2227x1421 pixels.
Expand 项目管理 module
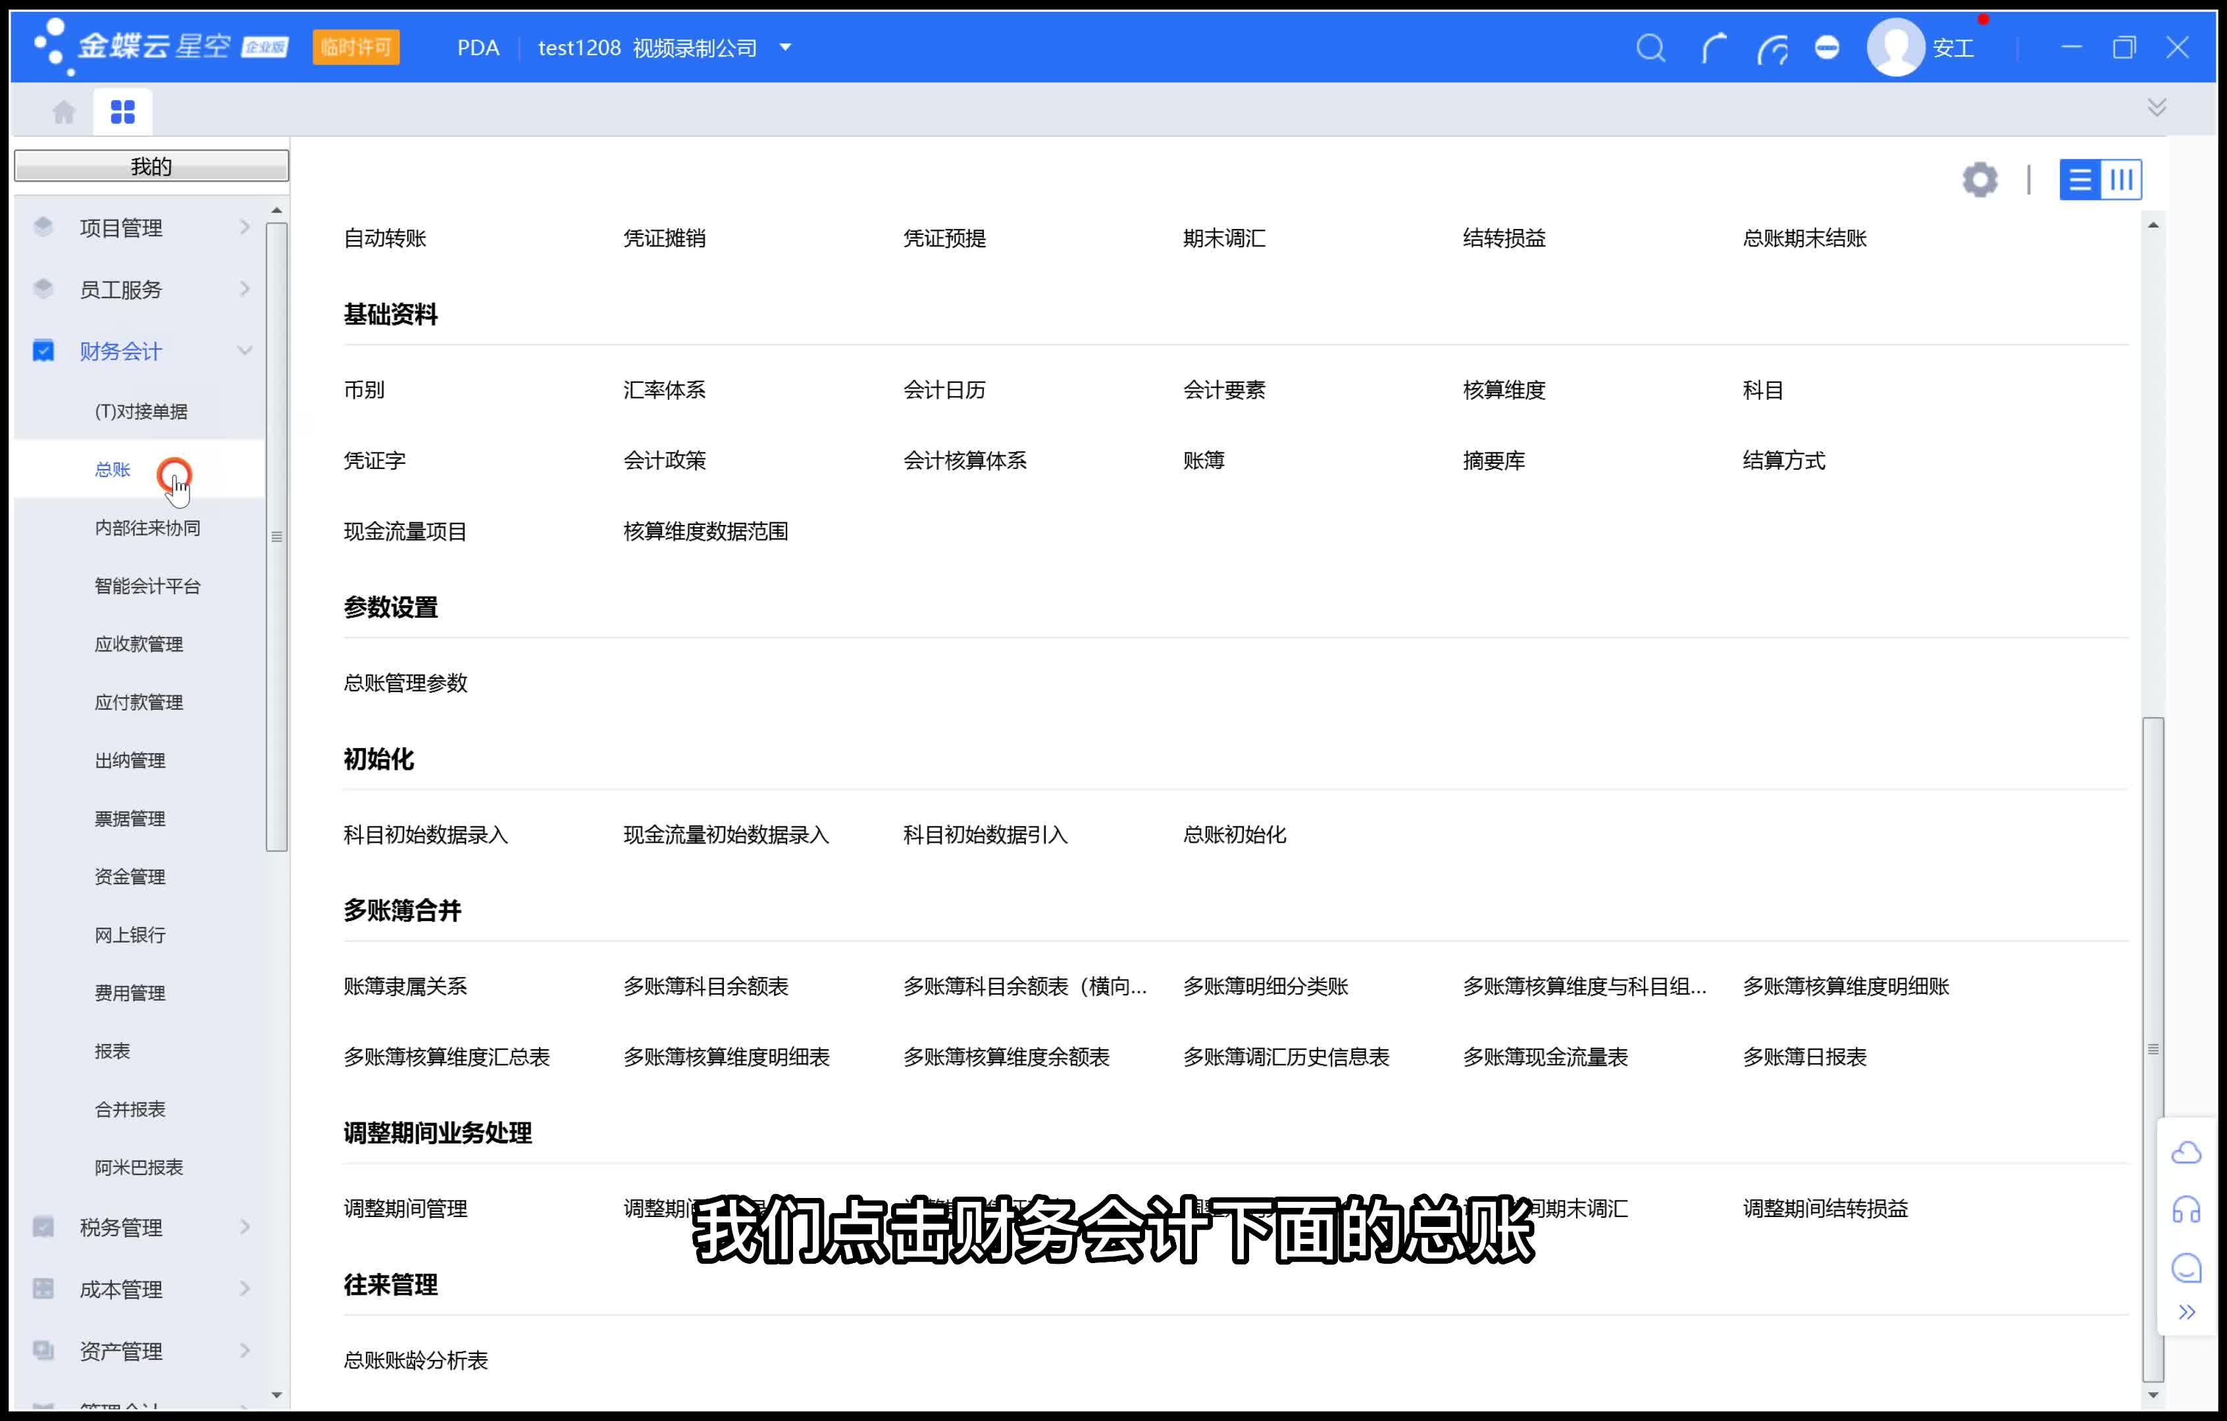tap(139, 228)
